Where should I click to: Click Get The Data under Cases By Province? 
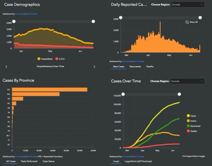pos(32,157)
